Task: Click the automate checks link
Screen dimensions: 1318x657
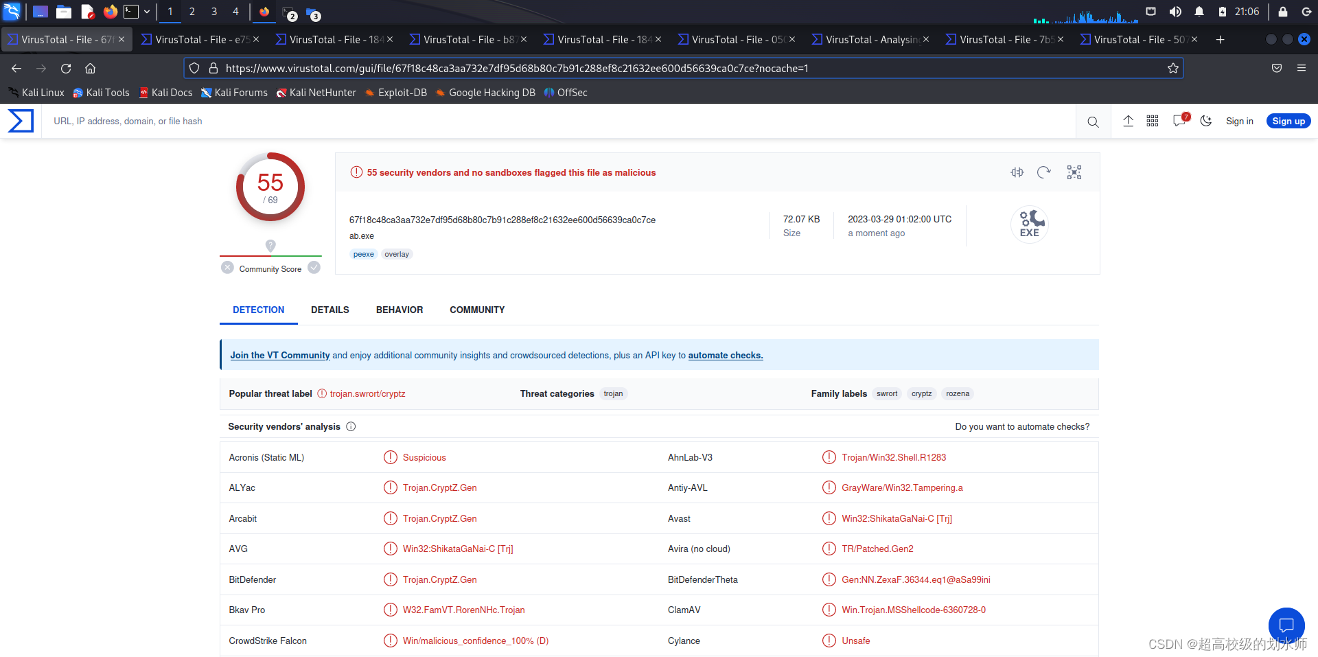Action: click(x=726, y=355)
